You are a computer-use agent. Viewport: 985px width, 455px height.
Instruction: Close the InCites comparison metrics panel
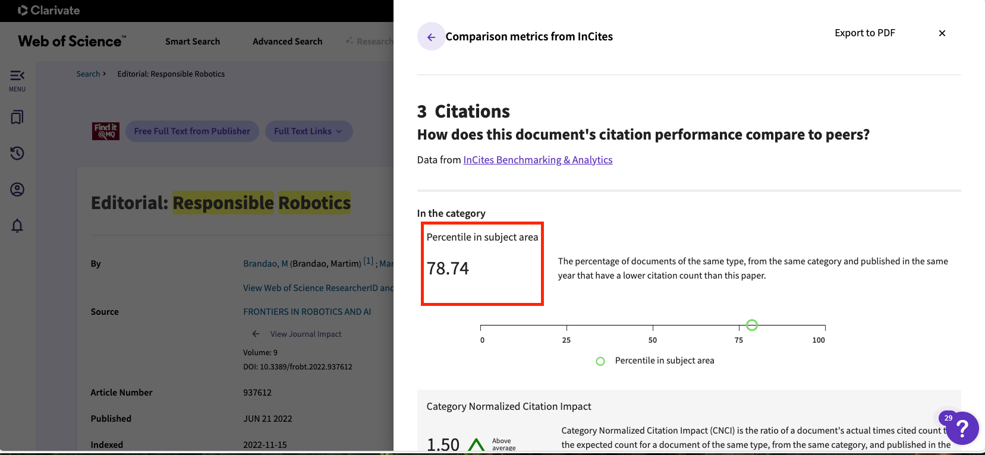942,33
